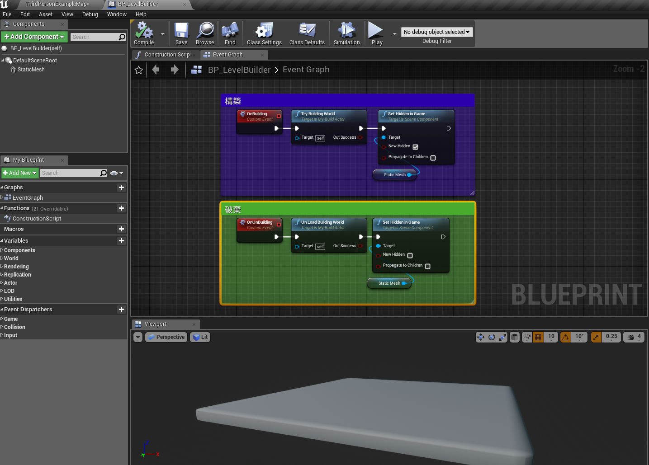Uncheck New Hidden on Set Hidden in Game
This screenshot has height=465, width=649.
coord(415,147)
